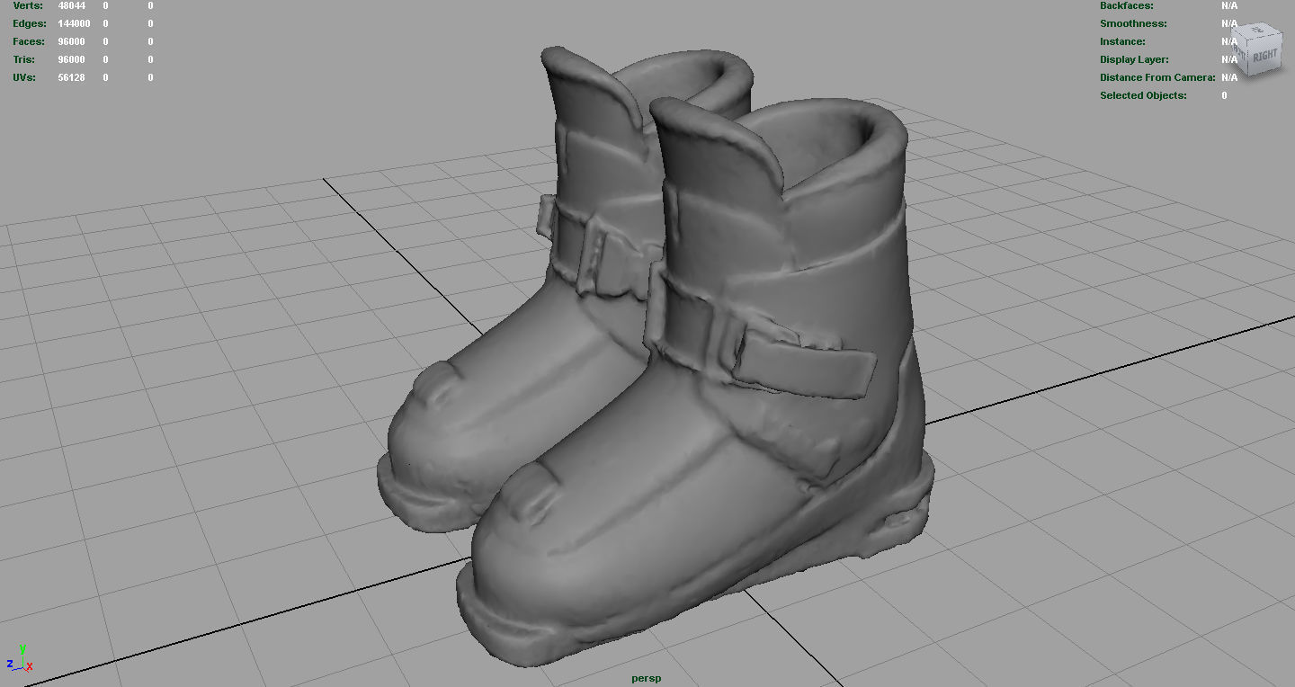Click the RIGHT face of the view cube
Image resolution: width=1295 pixels, height=687 pixels.
(x=1264, y=56)
